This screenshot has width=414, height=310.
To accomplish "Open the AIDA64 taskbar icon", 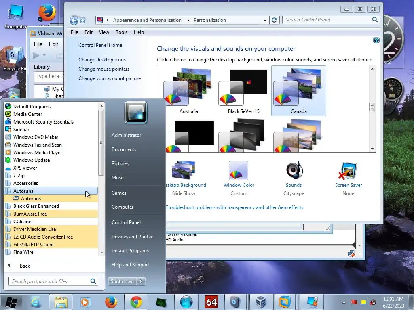I will [211, 302].
